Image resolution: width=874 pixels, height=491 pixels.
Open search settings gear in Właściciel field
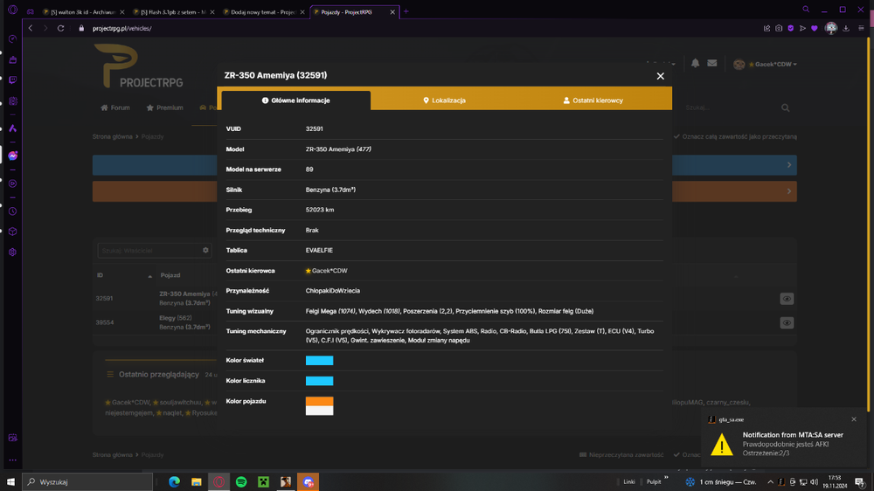point(205,250)
